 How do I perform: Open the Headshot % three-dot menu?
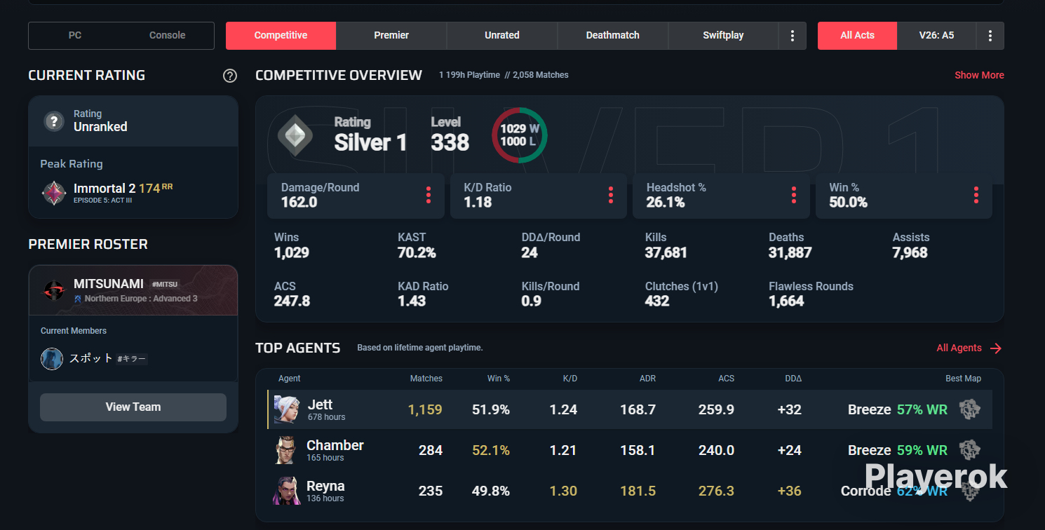point(793,196)
